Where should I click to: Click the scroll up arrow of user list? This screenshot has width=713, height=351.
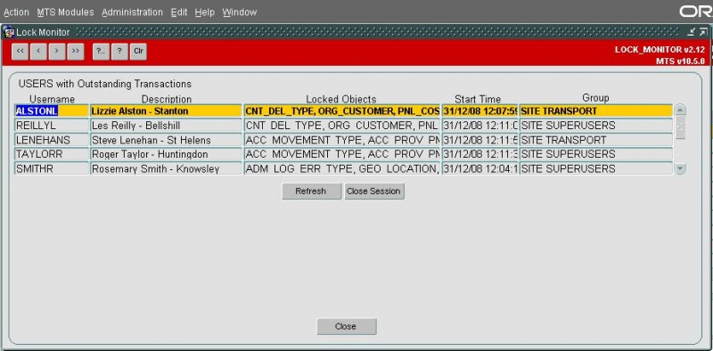click(x=680, y=110)
